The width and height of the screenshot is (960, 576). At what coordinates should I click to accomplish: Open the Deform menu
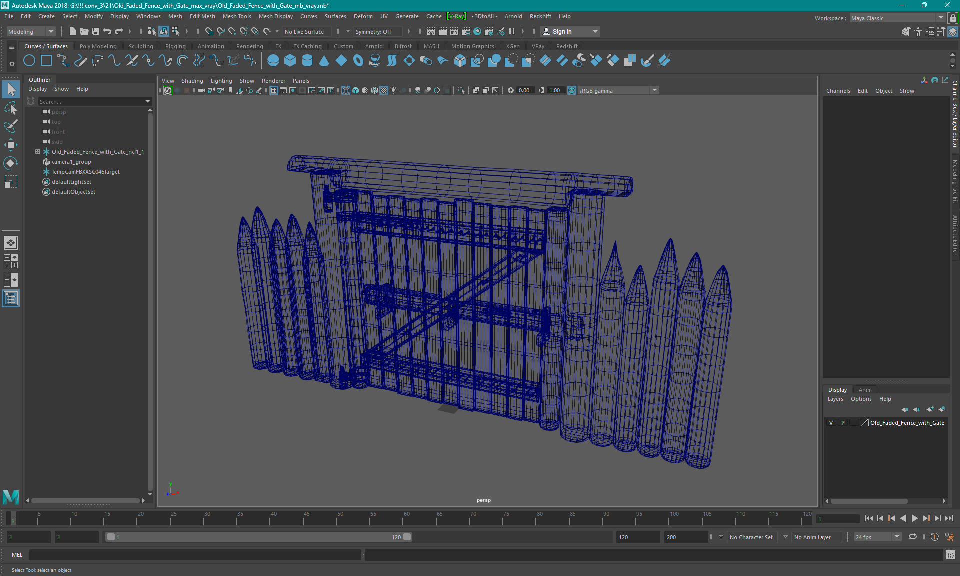[363, 16]
